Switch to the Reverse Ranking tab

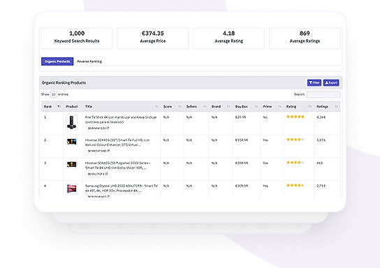click(x=89, y=61)
